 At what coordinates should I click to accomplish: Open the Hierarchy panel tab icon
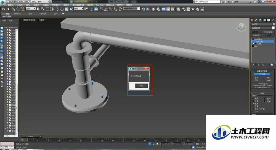point(260,20)
